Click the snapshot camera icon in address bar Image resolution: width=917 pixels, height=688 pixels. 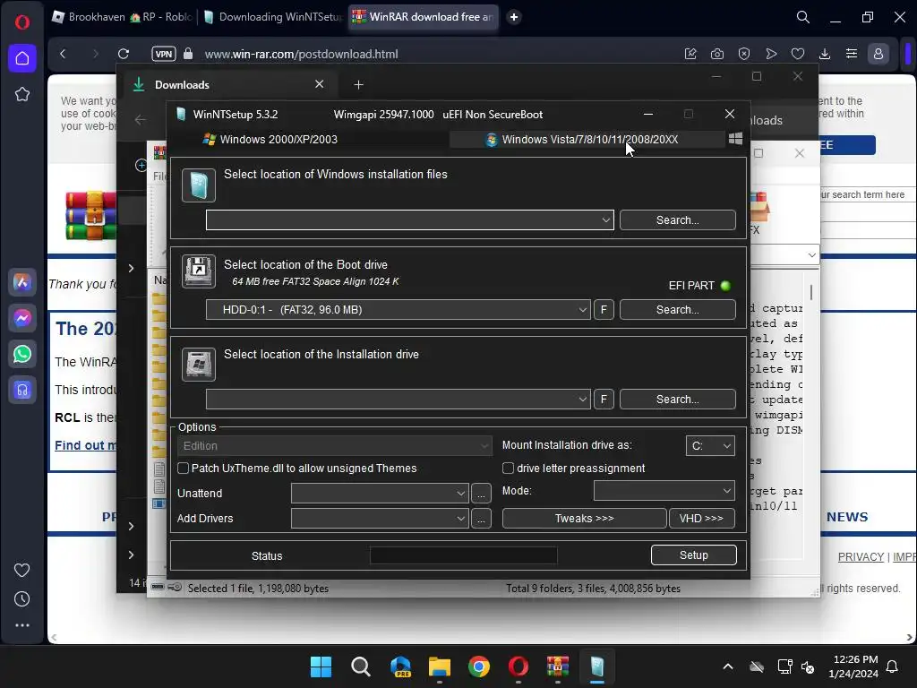[717, 54]
